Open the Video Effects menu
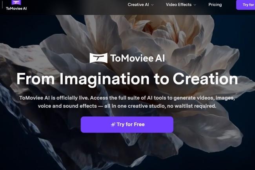Viewport: 255px width, 170px height. (x=178, y=5)
